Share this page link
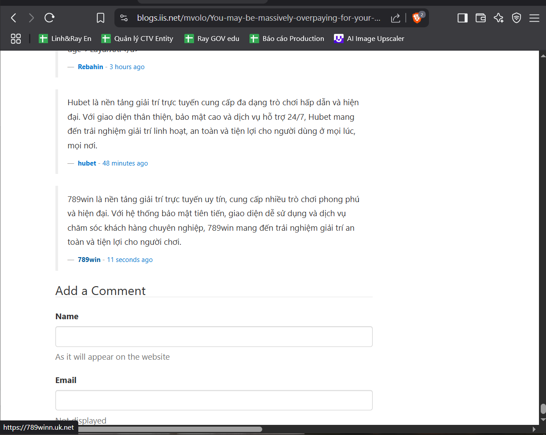 [x=396, y=18]
